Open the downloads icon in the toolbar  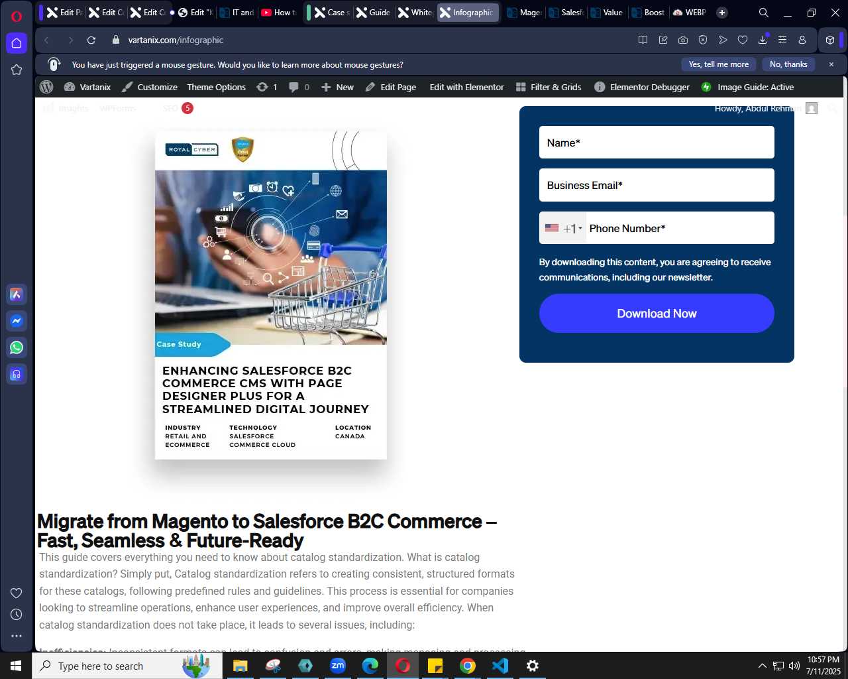pos(763,40)
